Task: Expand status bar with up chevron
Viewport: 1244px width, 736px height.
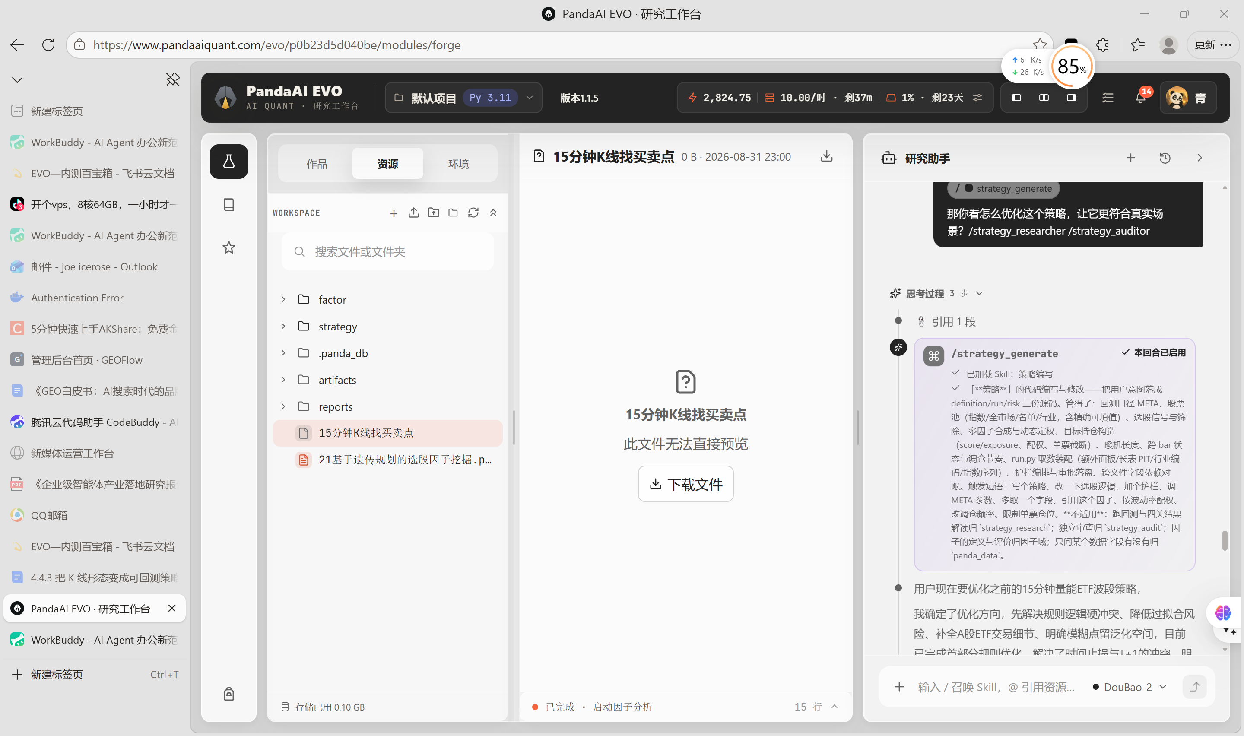Action: point(835,707)
